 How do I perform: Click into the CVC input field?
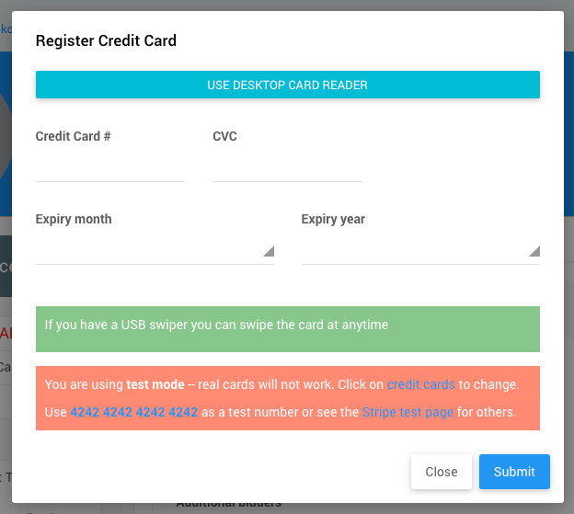click(287, 167)
